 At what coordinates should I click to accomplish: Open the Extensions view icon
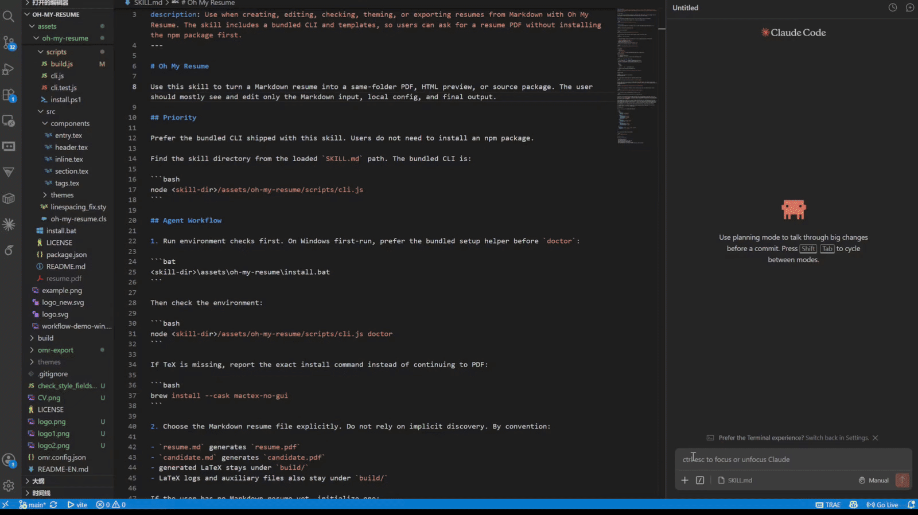[x=9, y=95]
